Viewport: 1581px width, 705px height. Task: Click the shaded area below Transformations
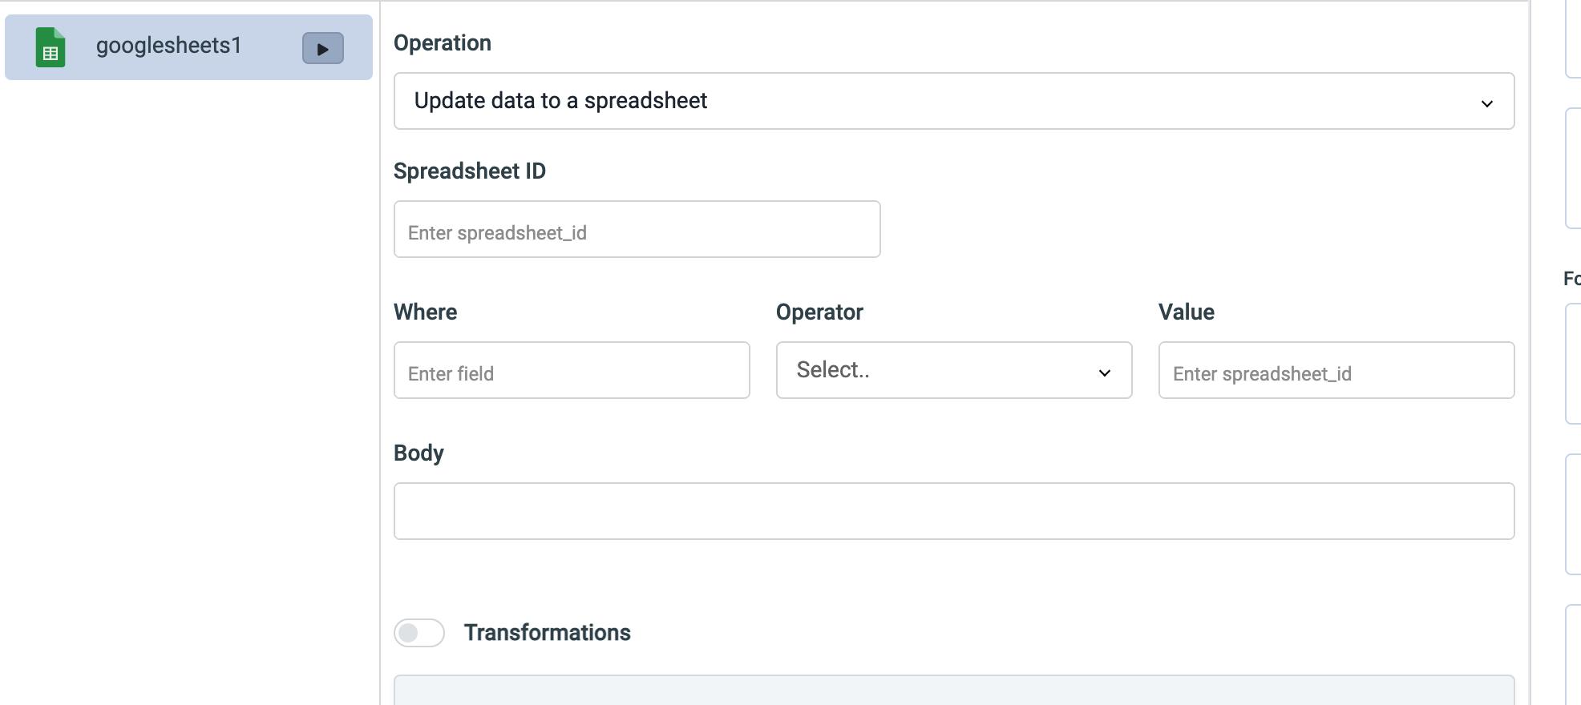click(953, 695)
